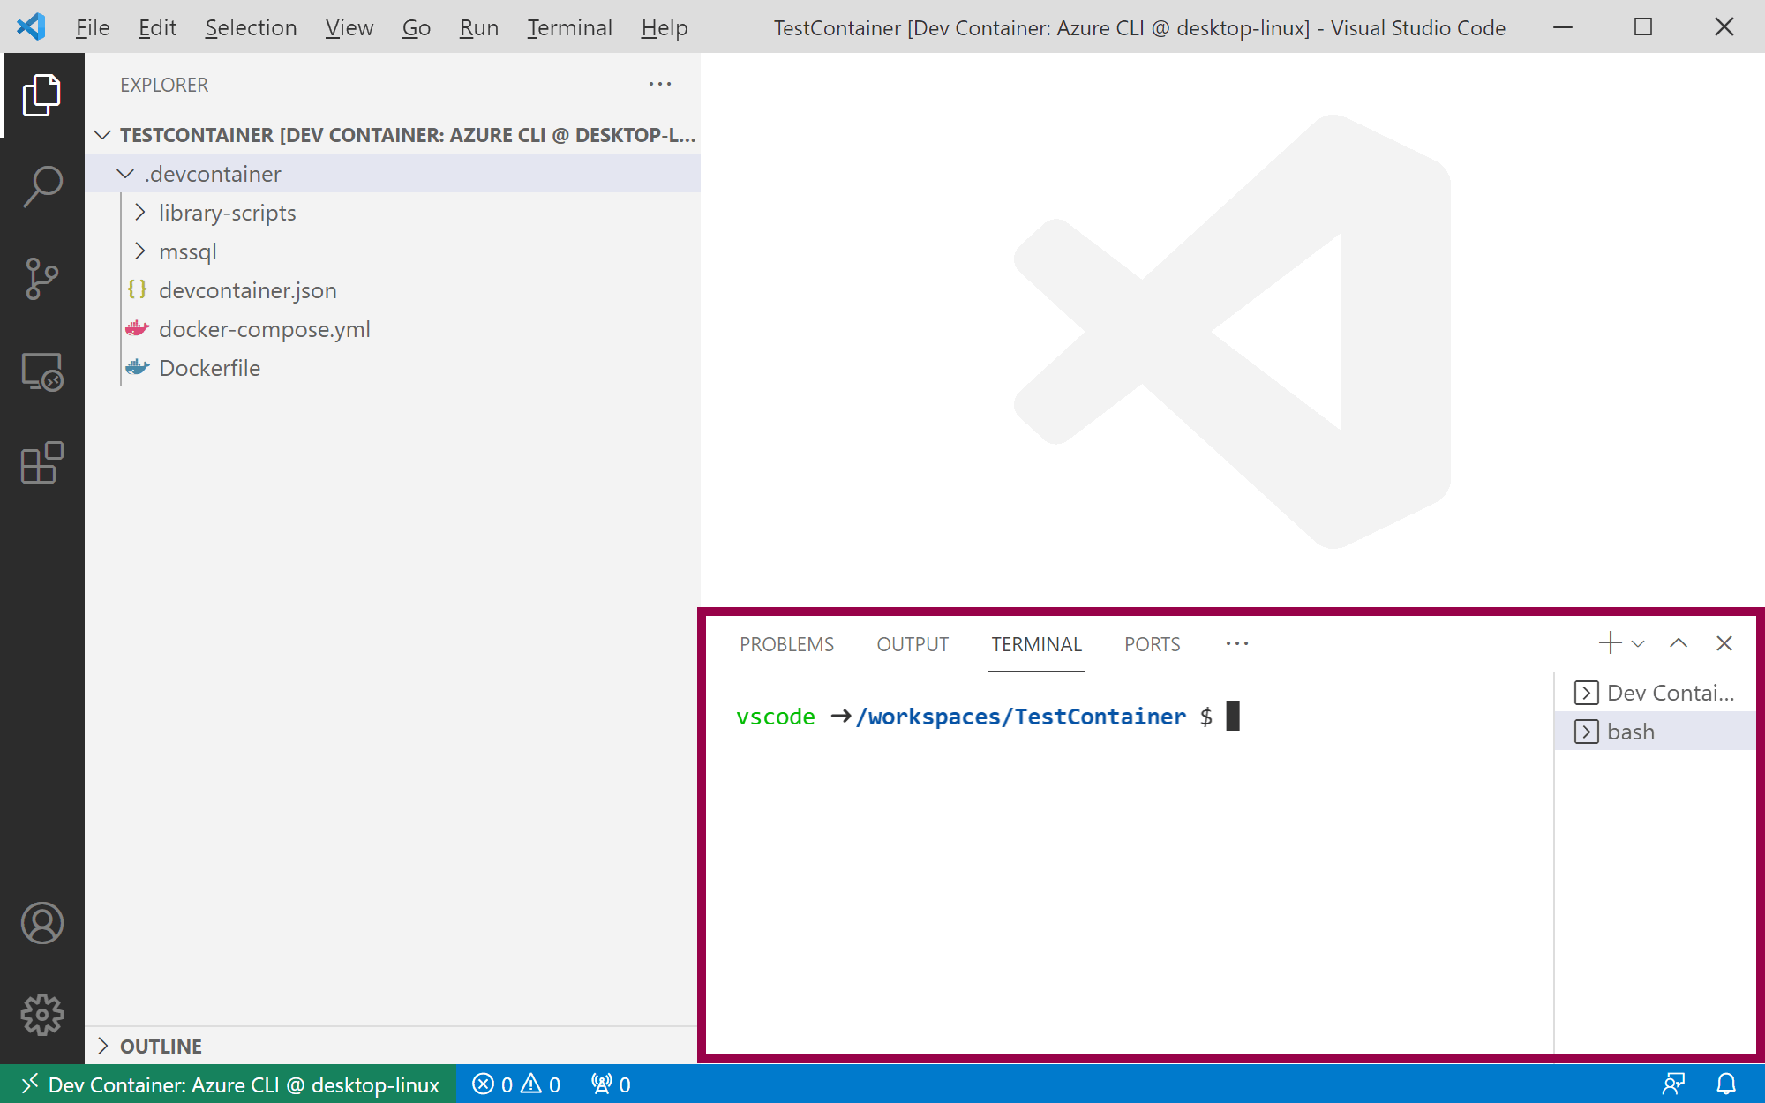The height and width of the screenshot is (1103, 1765).
Task: Expand the OUTLINE section
Action: coord(161,1046)
